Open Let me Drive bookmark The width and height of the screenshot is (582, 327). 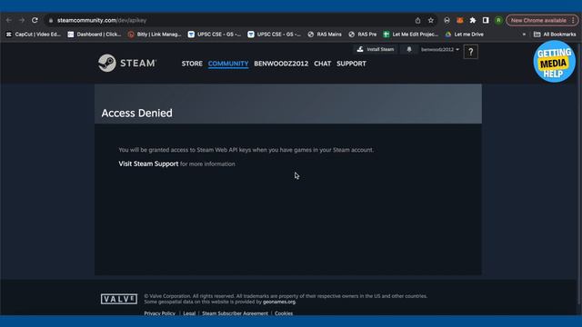coord(465,35)
